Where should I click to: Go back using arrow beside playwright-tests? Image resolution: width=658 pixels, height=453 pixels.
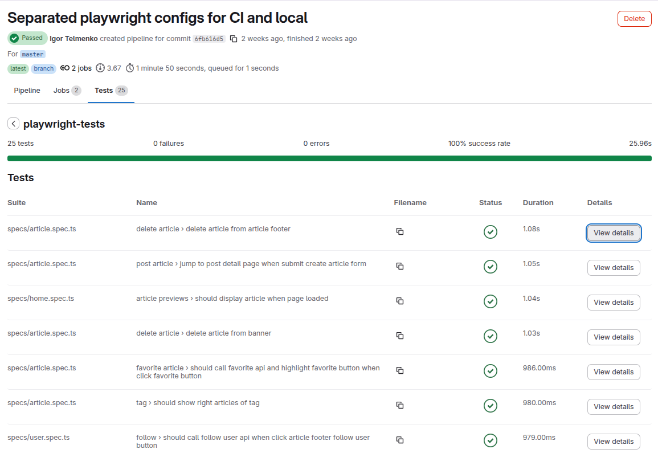(13, 124)
